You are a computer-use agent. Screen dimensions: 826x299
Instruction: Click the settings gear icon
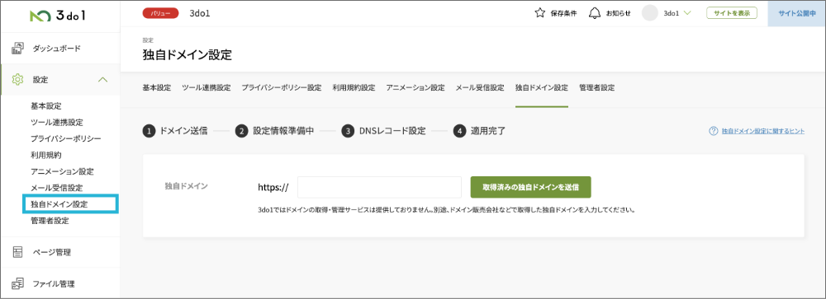[17, 80]
